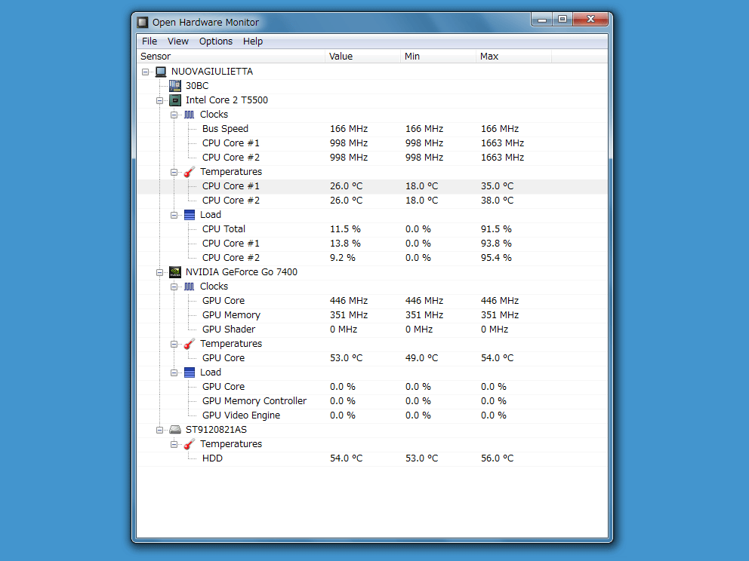
Task: Collapse the NUOVAGIULIETTA root node
Action: [x=145, y=72]
